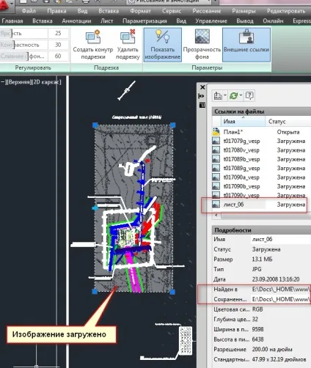Select the t017079g_vesp image reference
Viewport: 311px width, 368px height.
261,141
